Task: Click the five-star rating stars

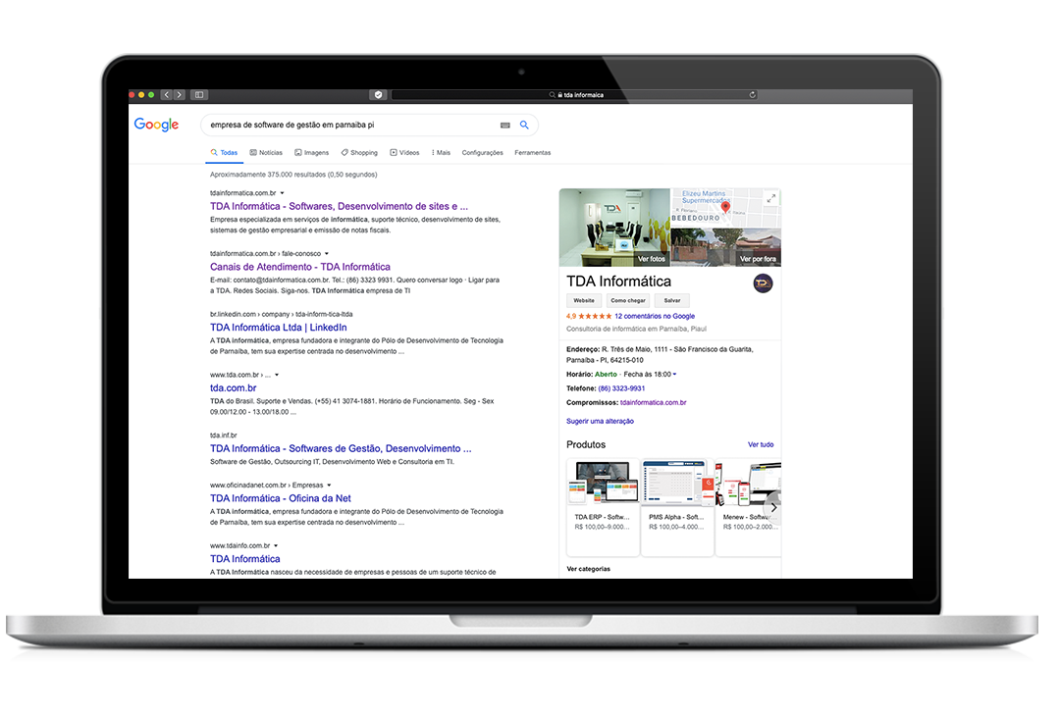Action: [x=595, y=316]
